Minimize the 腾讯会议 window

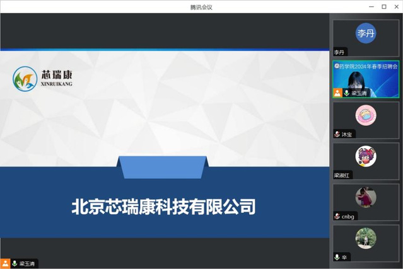click(x=370, y=6)
